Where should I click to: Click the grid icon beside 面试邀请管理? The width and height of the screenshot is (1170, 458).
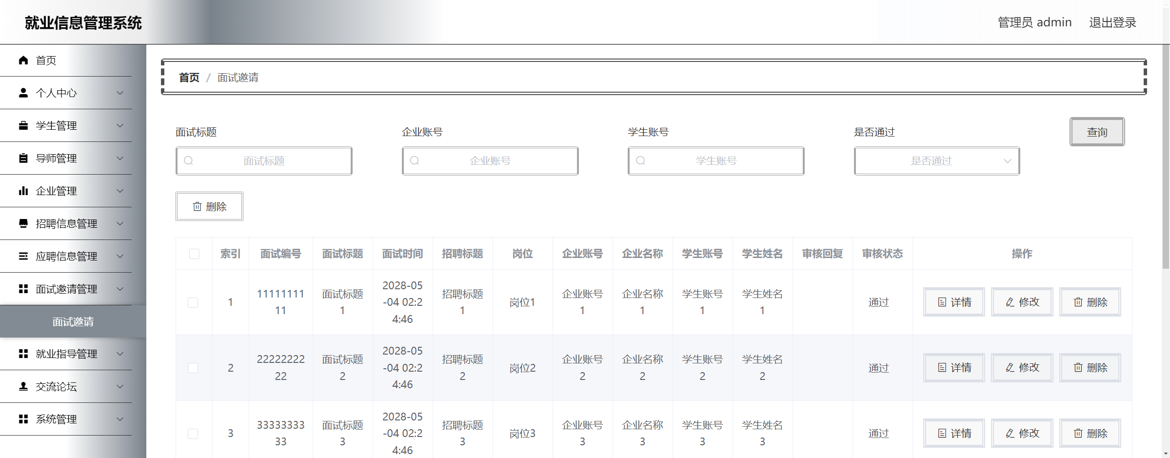point(23,289)
